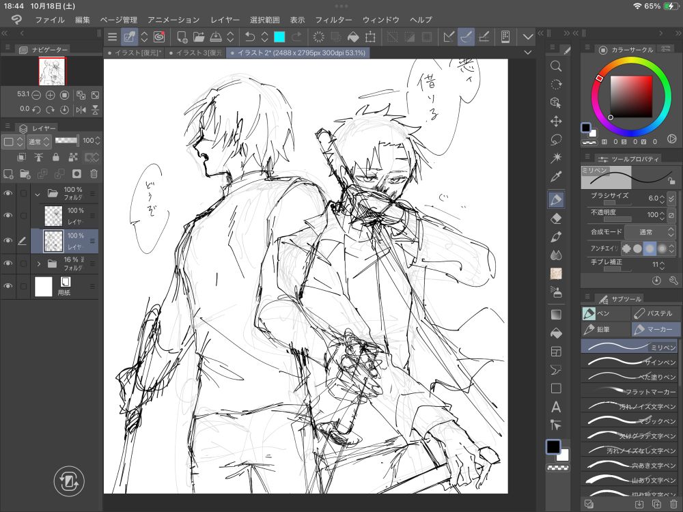Viewport: 683px width, 512px height.
Task: Select the Figure rectangle tool
Action: pos(556,388)
